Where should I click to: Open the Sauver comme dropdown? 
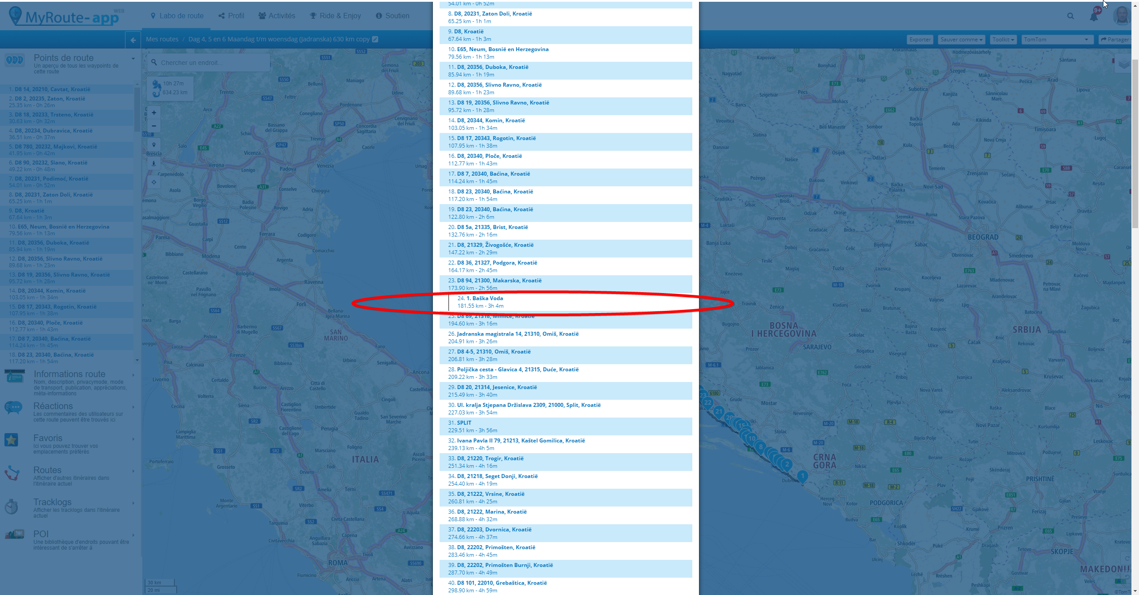(x=961, y=40)
